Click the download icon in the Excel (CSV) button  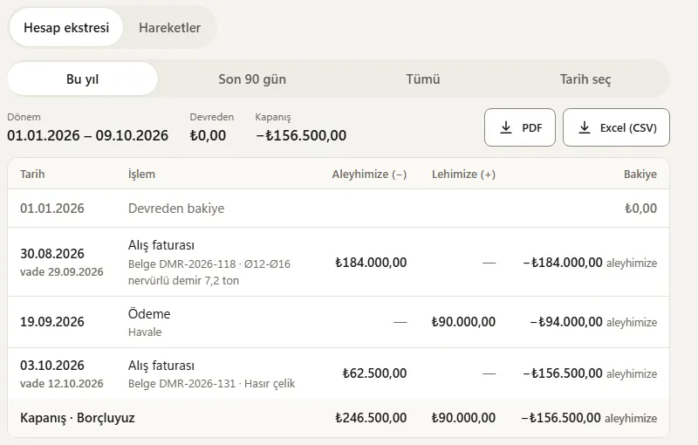tap(584, 127)
